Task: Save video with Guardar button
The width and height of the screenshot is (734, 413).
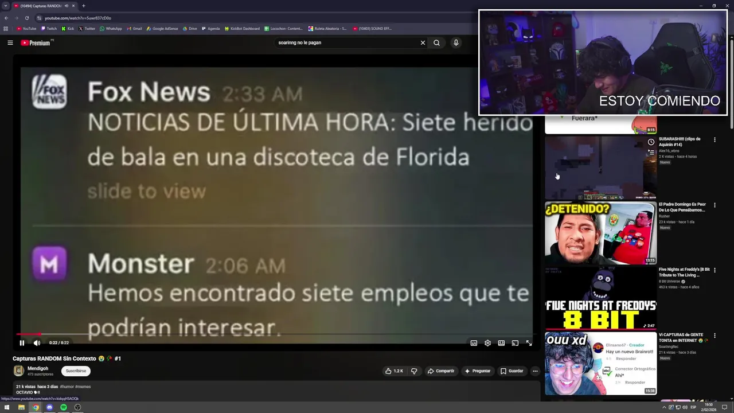Action: click(512, 371)
